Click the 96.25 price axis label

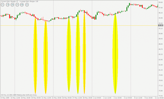point(160,13)
